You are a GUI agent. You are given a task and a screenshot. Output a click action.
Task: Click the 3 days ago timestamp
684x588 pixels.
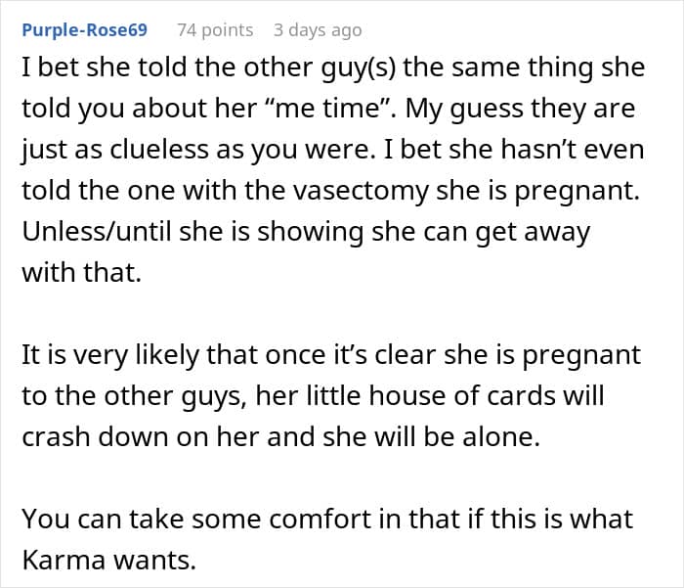pos(318,30)
